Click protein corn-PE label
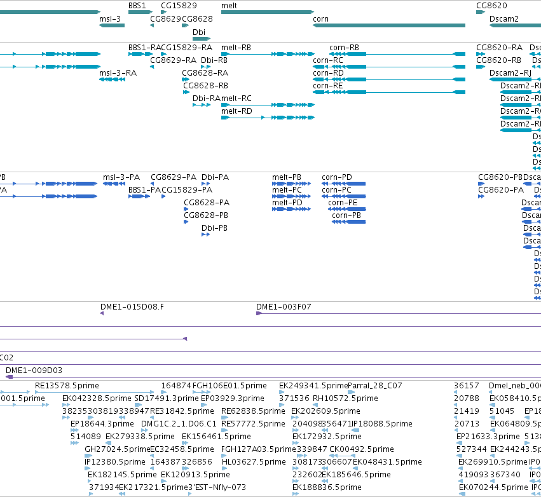541x497 pixels. point(343,203)
